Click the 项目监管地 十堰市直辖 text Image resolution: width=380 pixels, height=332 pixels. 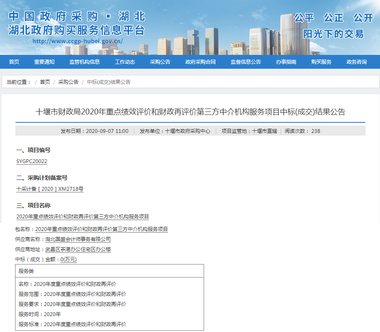tap(249, 131)
